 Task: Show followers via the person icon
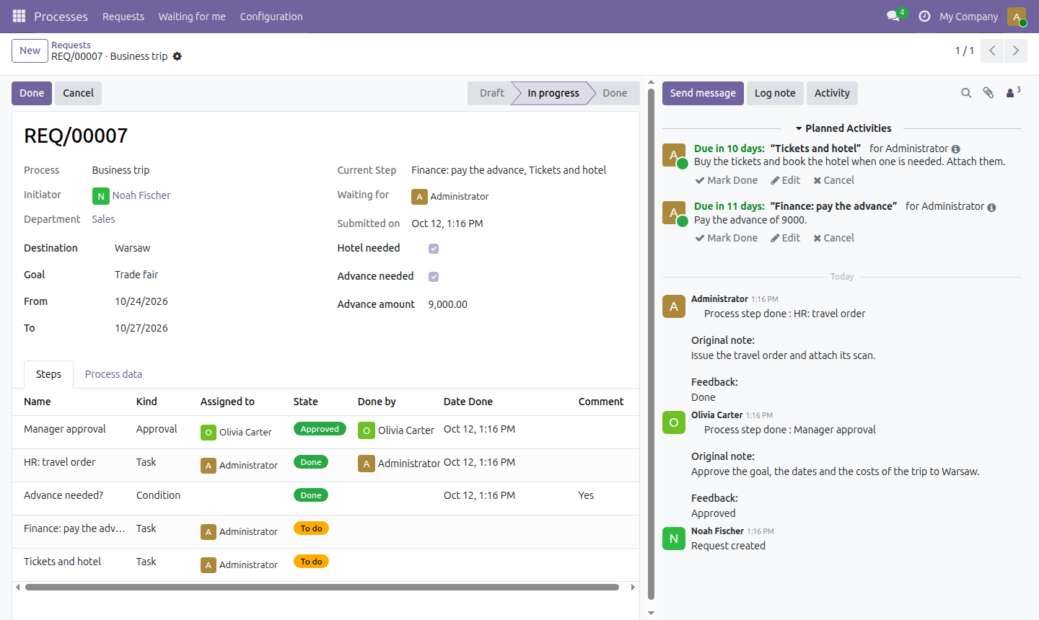click(1013, 92)
